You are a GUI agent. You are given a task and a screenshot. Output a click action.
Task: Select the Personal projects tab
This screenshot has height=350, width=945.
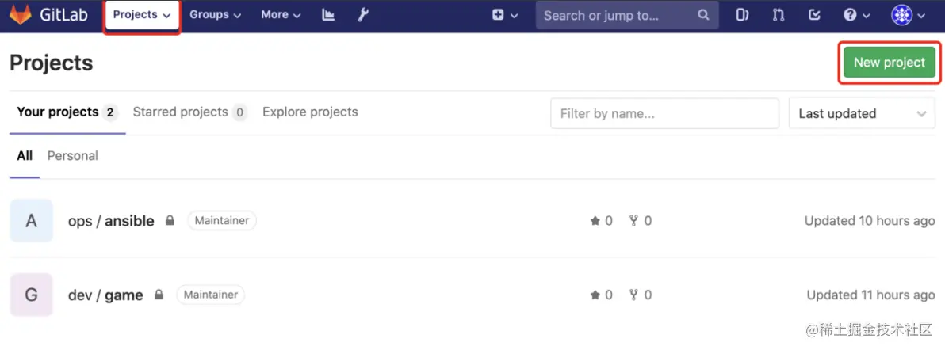(73, 156)
